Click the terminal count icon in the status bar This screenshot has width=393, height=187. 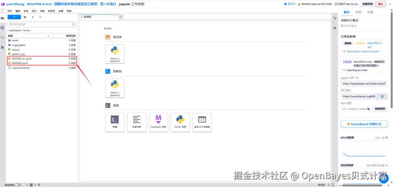click(31, 185)
